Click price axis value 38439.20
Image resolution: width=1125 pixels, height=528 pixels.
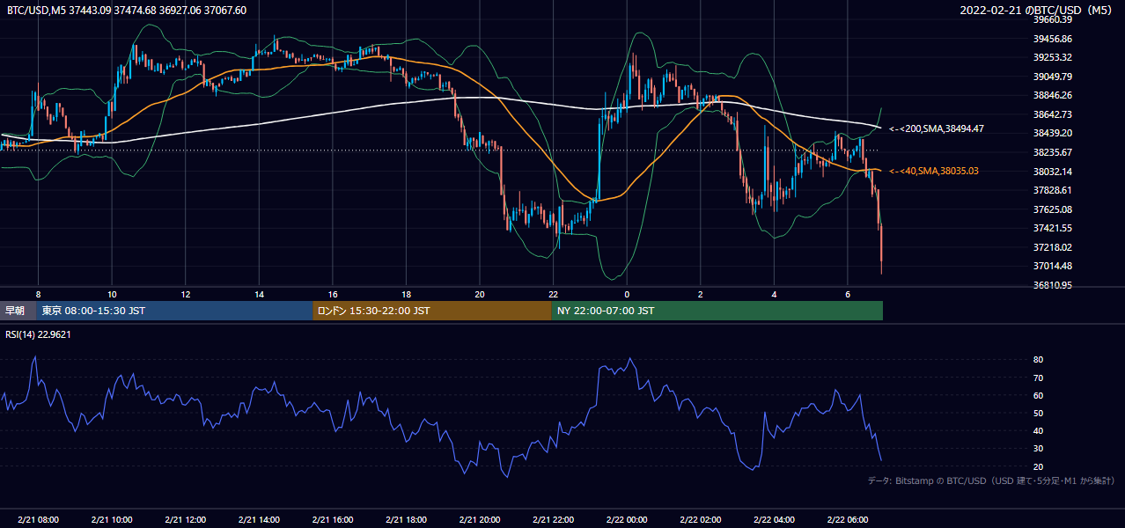(x=1052, y=133)
